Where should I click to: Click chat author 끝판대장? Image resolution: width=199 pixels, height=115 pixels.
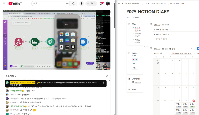coord(17,106)
